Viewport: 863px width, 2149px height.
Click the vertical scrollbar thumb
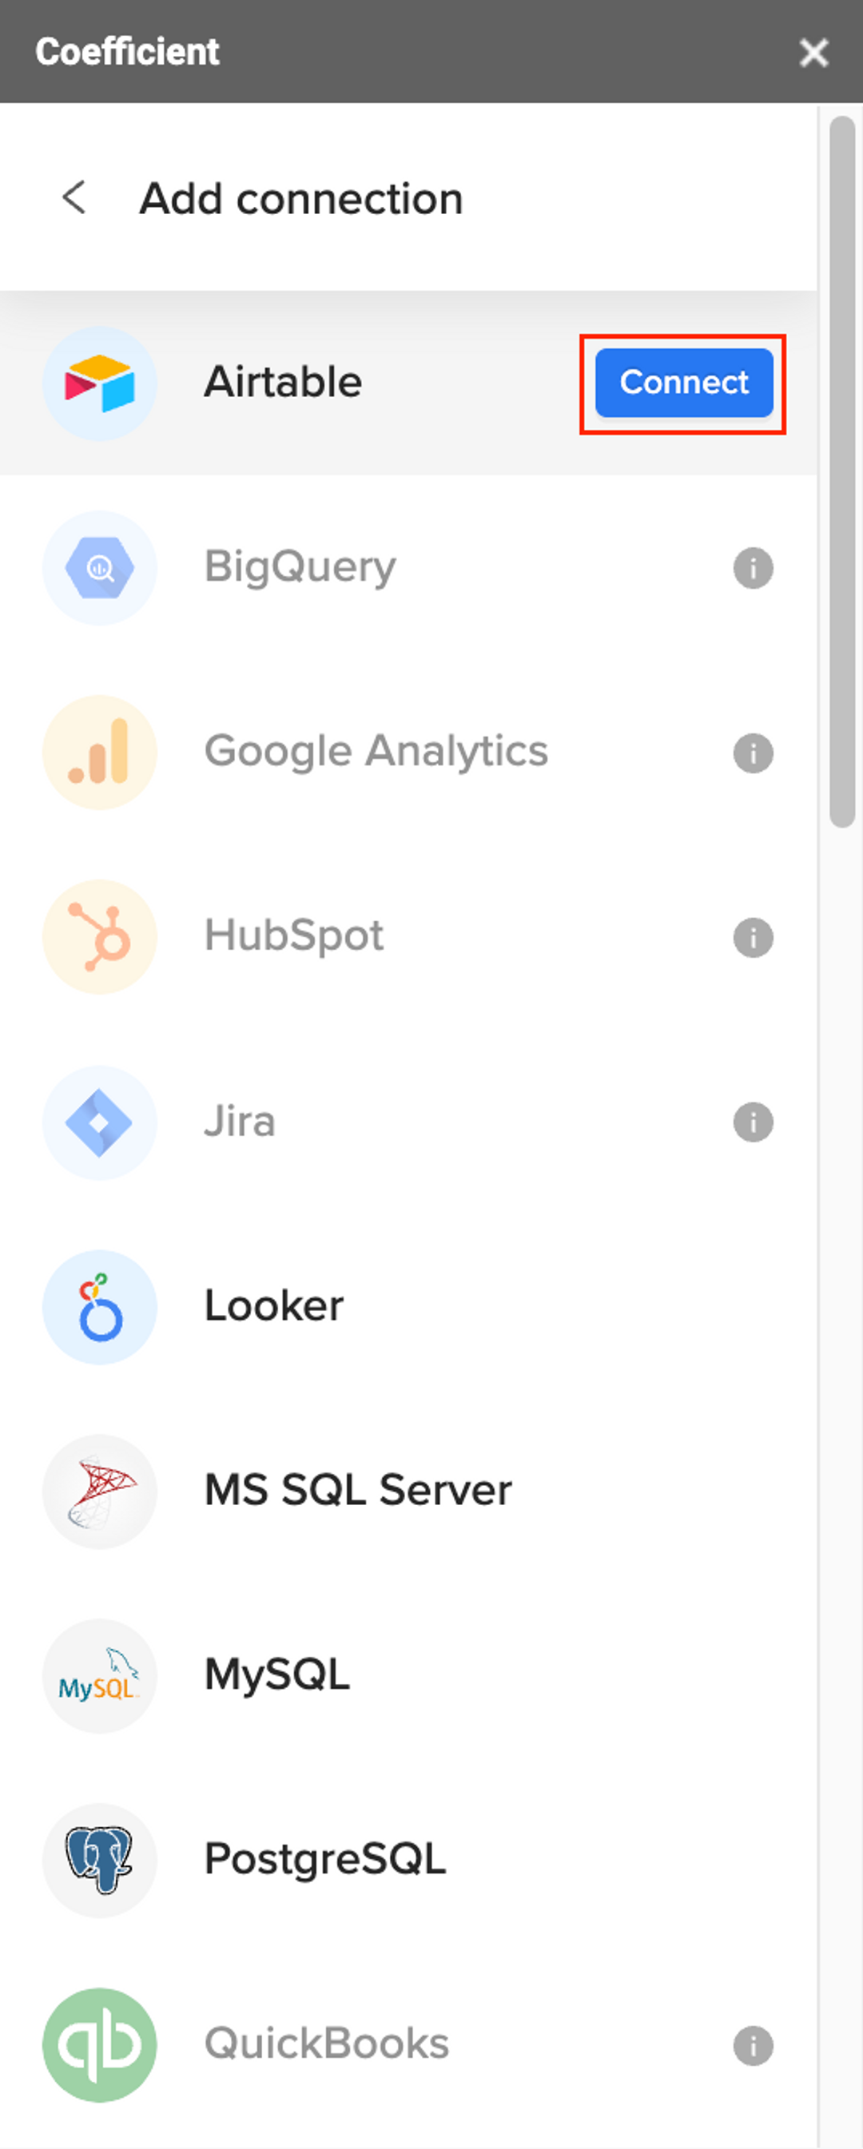coord(841,471)
